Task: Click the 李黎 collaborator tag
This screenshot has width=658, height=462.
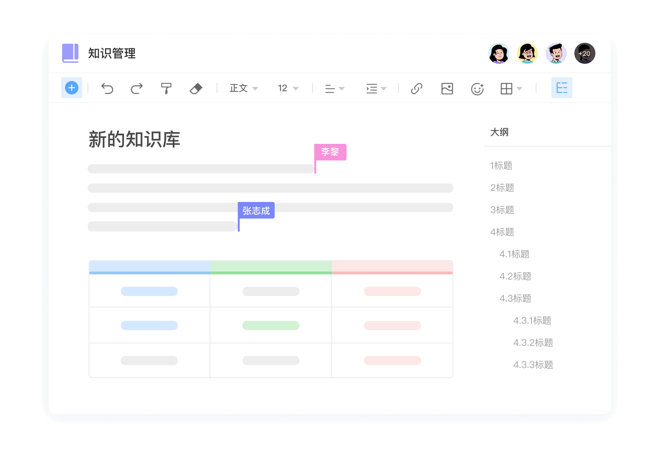Action: [330, 152]
